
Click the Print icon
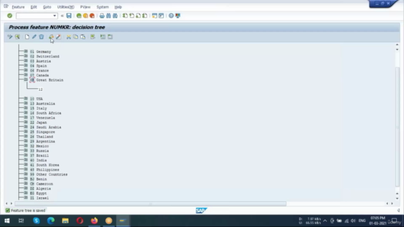[102, 16]
